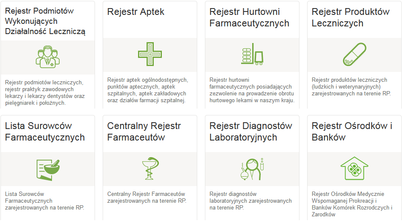This screenshot has width=403, height=224.
Task: Click the medicine capsule pill icon
Action: click(x=354, y=54)
